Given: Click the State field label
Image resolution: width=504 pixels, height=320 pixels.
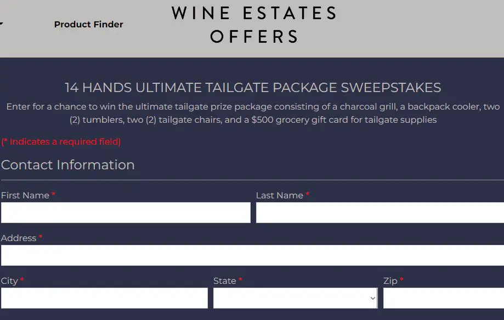Looking at the screenshot, I should tap(225, 281).
